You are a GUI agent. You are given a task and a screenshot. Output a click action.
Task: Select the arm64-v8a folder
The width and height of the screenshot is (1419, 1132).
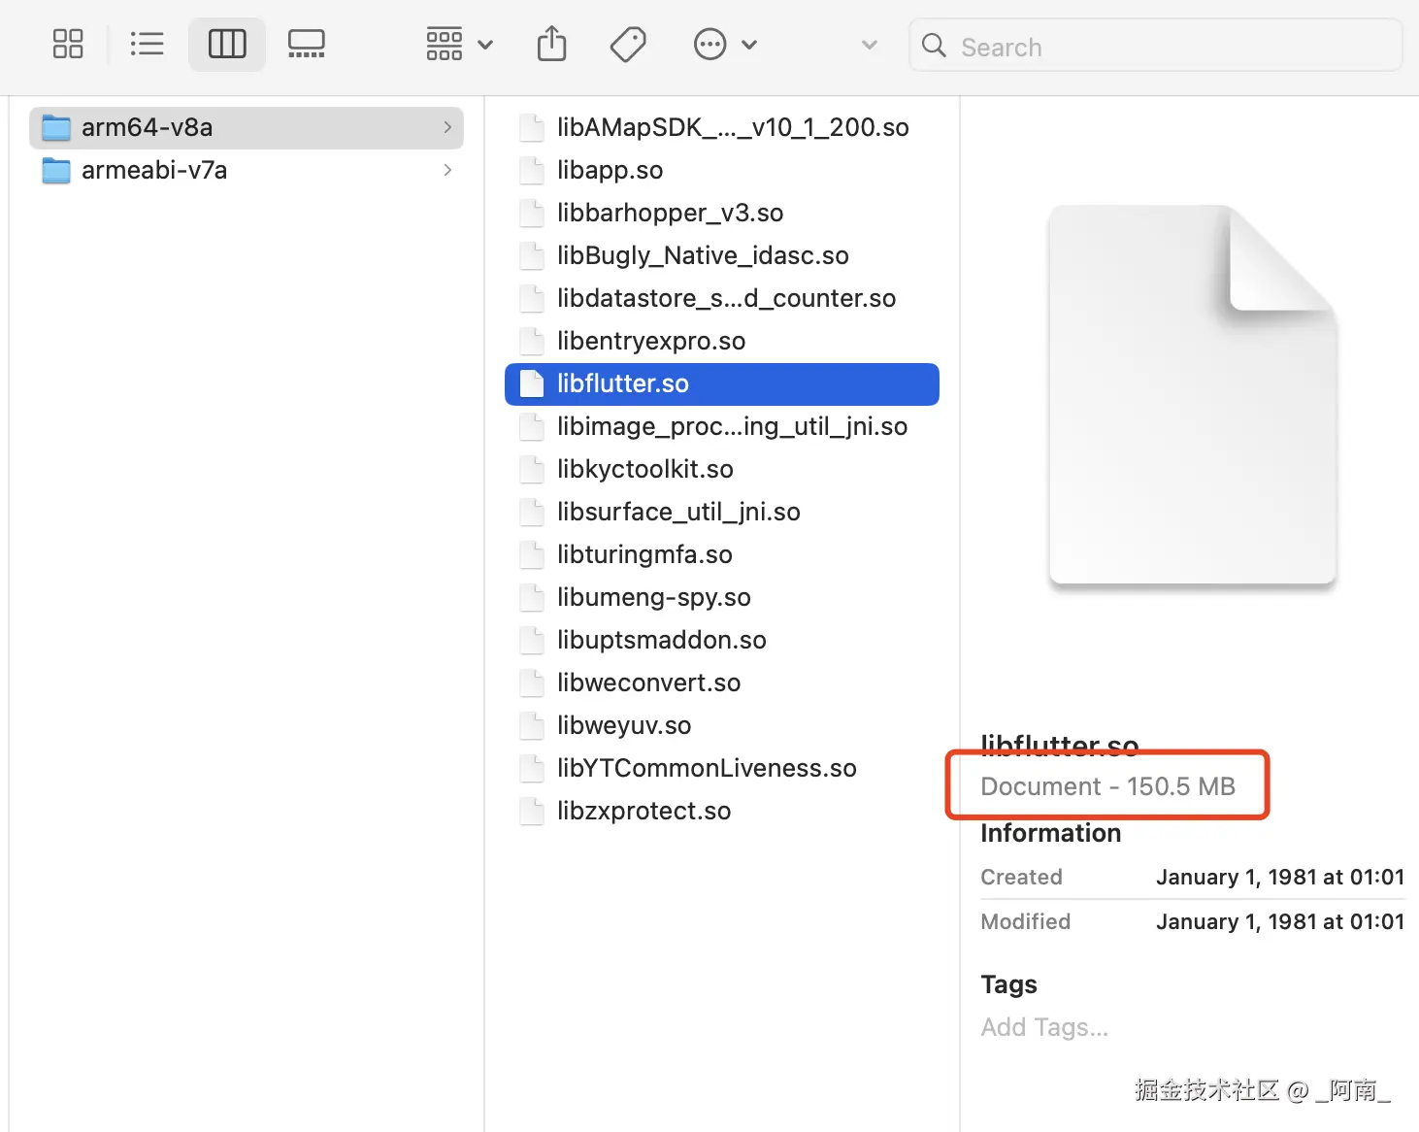(x=148, y=127)
